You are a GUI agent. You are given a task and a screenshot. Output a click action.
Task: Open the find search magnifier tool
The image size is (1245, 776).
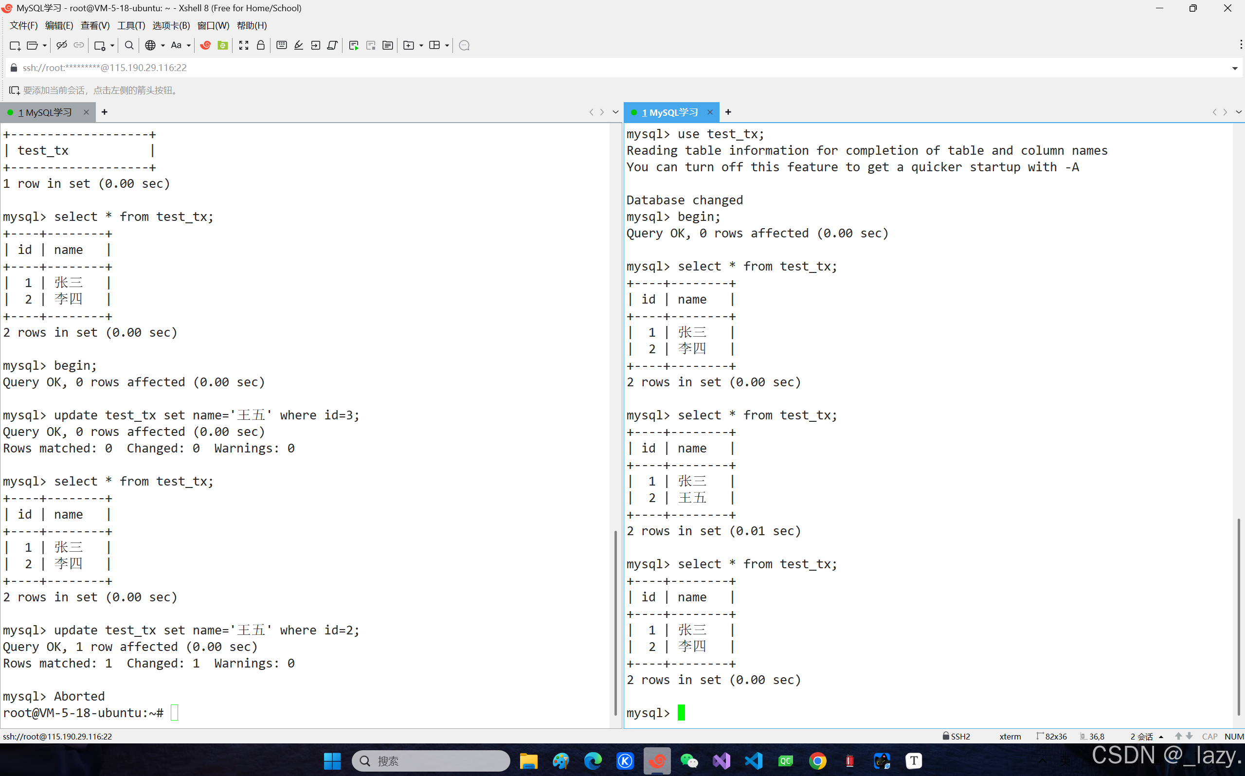(x=129, y=45)
